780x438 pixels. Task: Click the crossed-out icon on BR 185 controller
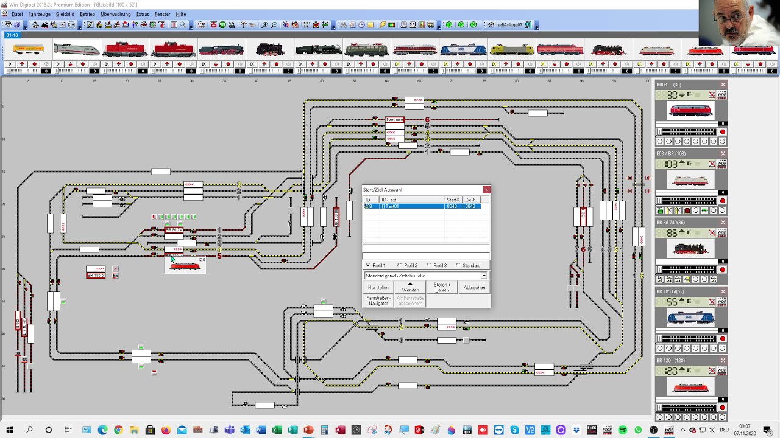711,302
